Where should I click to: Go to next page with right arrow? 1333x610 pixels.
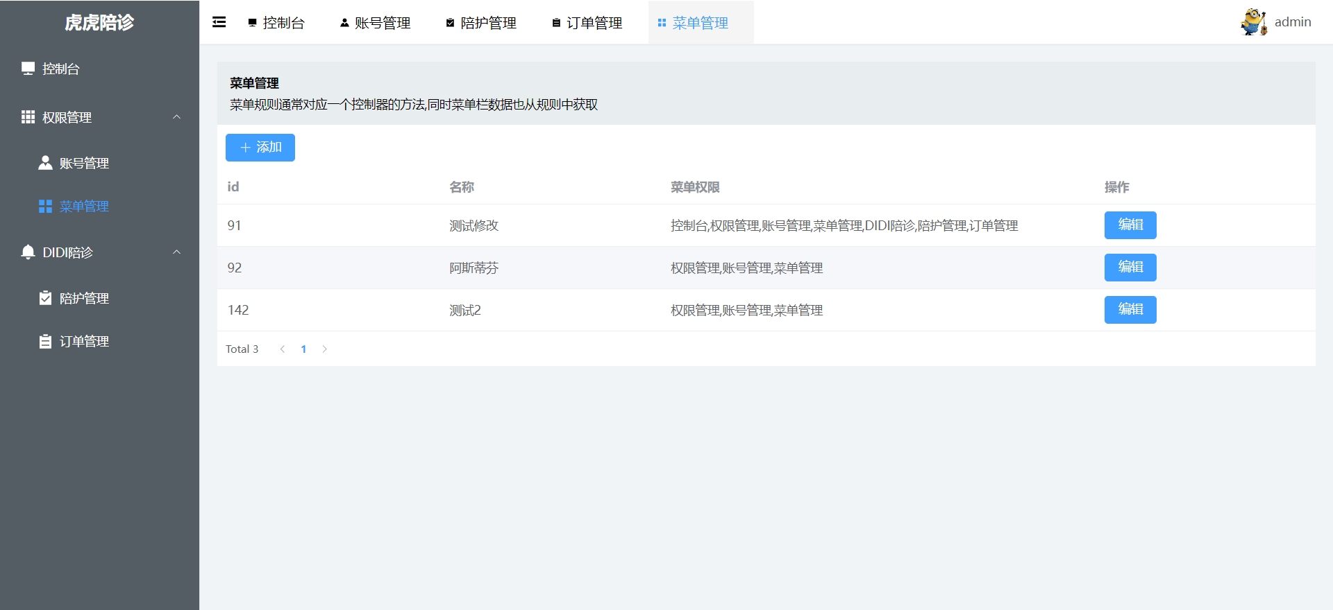(324, 349)
